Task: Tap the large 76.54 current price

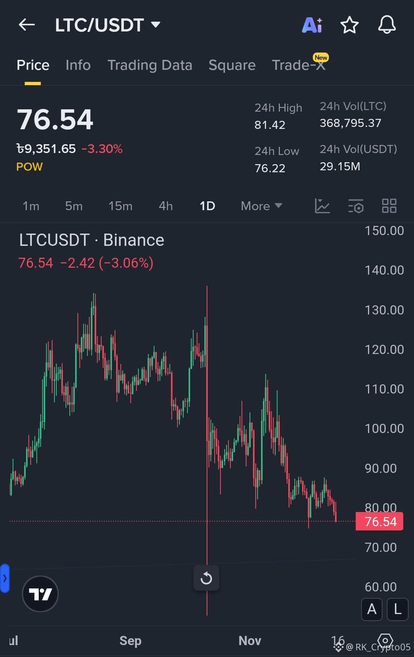Action: (x=55, y=119)
